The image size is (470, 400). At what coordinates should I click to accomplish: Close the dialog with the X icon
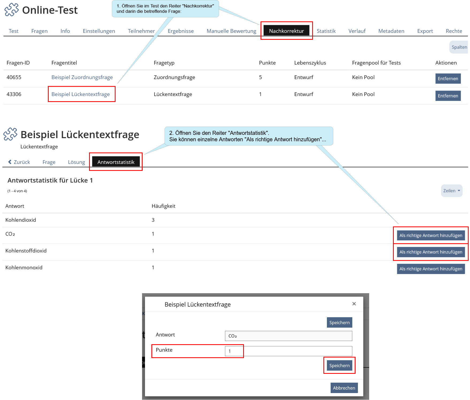[354, 304]
